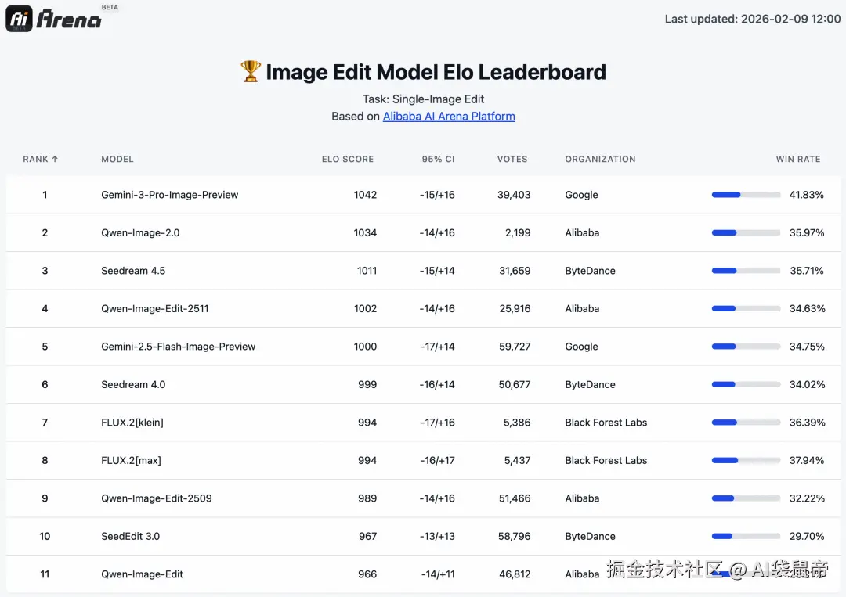The height and width of the screenshot is (597, 846).
Task: Select the Gemini-3-Pro-Image-Preview model name
Action: [x=170, y=195]
